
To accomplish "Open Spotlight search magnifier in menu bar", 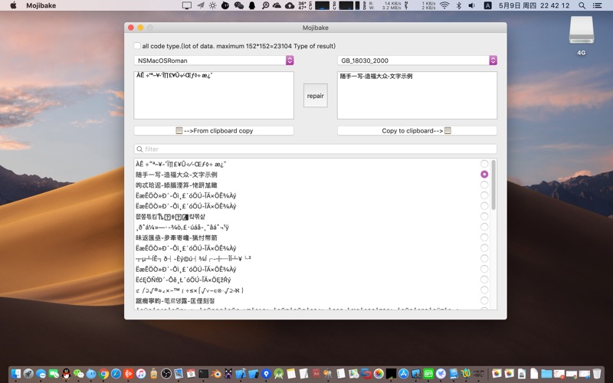I will (582, 5).
